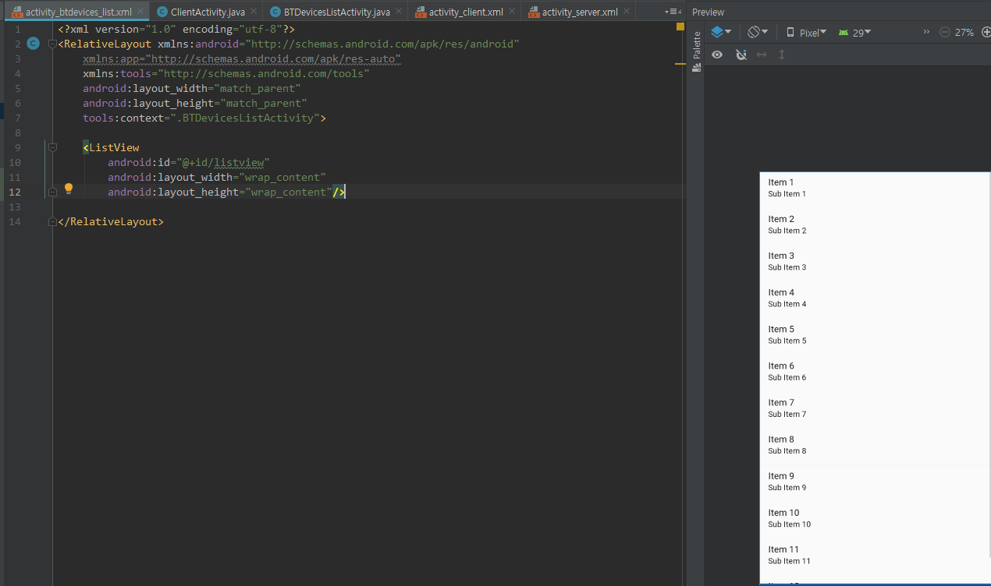
Task: Click the '.BTDevicesListActivity' context value
Action: [245, 118]
